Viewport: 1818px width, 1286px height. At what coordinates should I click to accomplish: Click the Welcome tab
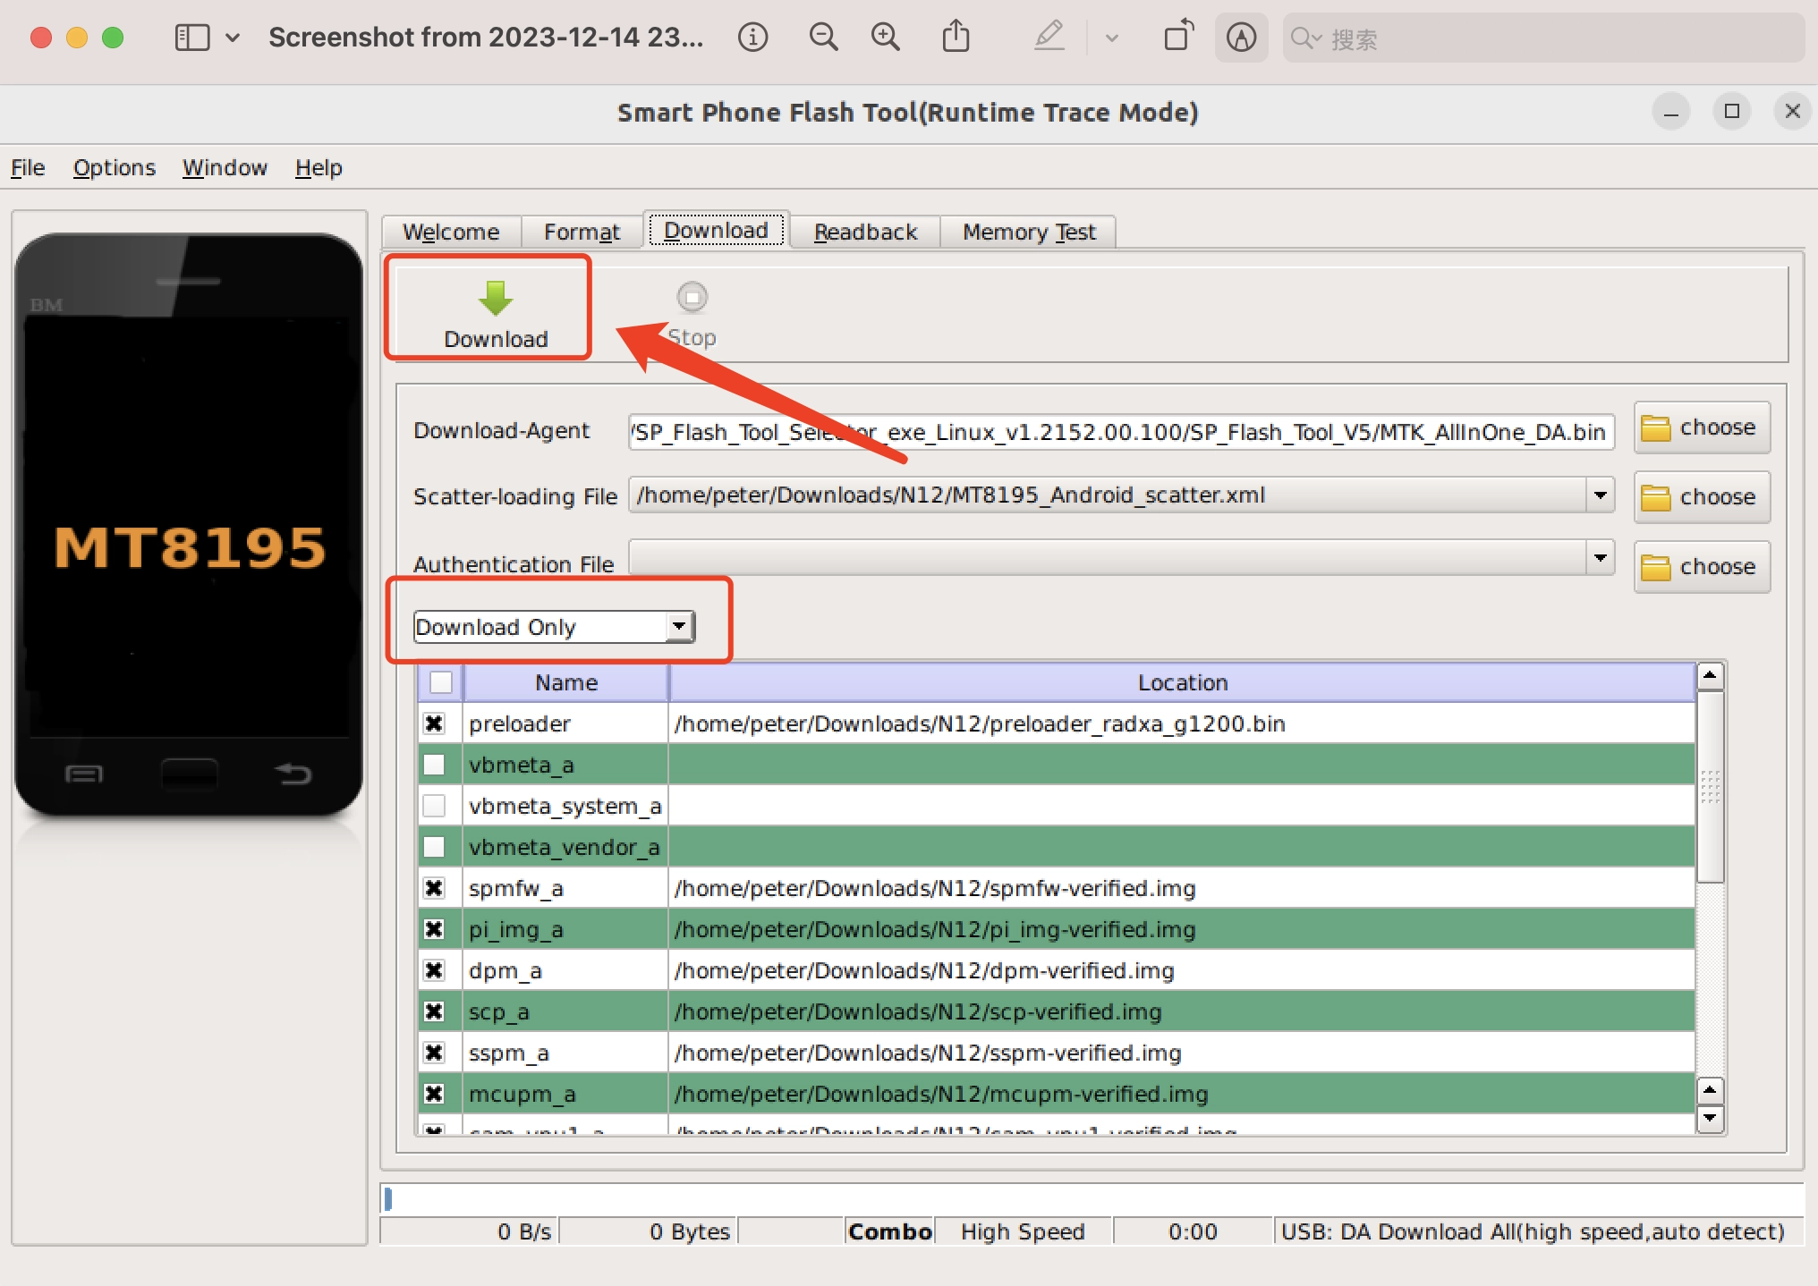point(451,231)
